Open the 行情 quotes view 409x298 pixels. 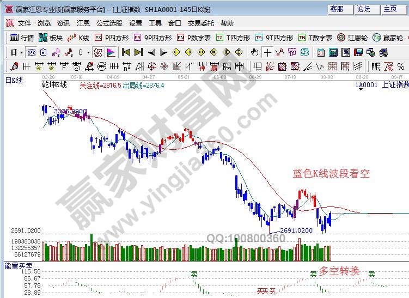click(x=22, y=38)
